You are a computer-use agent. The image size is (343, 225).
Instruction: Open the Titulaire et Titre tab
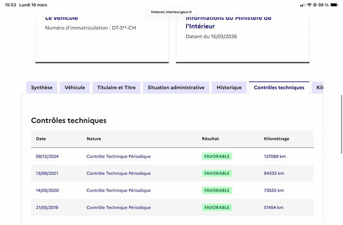click(x=116, y=87)
